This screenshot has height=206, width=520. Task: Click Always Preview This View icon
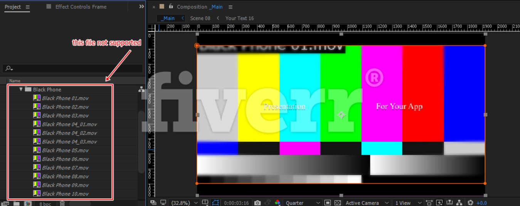tap(153, 203)
